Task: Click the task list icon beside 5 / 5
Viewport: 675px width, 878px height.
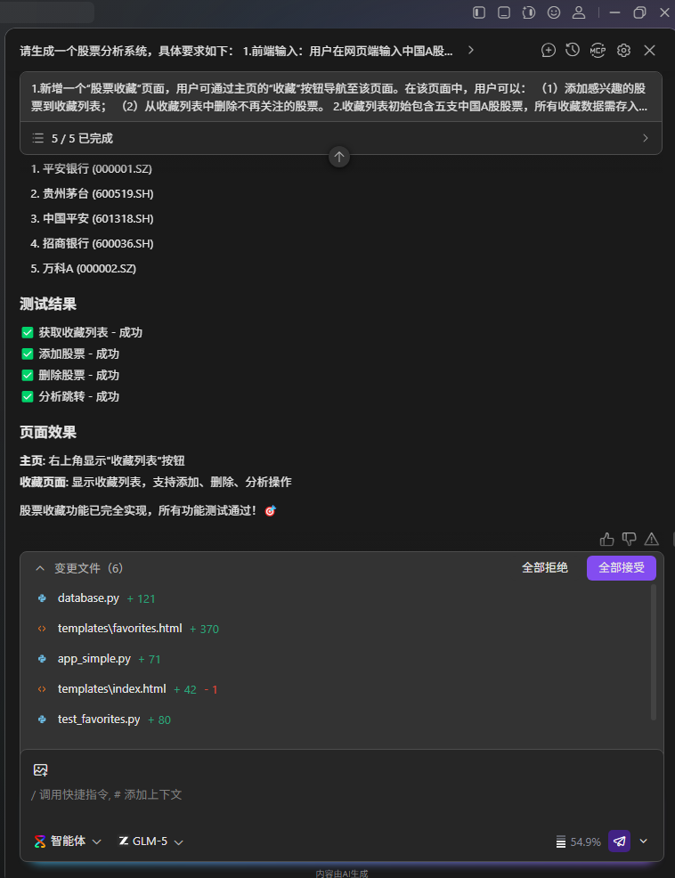Action: click(38, 138)
